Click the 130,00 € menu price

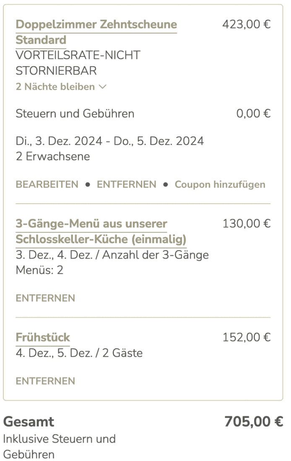pos(247,224)
